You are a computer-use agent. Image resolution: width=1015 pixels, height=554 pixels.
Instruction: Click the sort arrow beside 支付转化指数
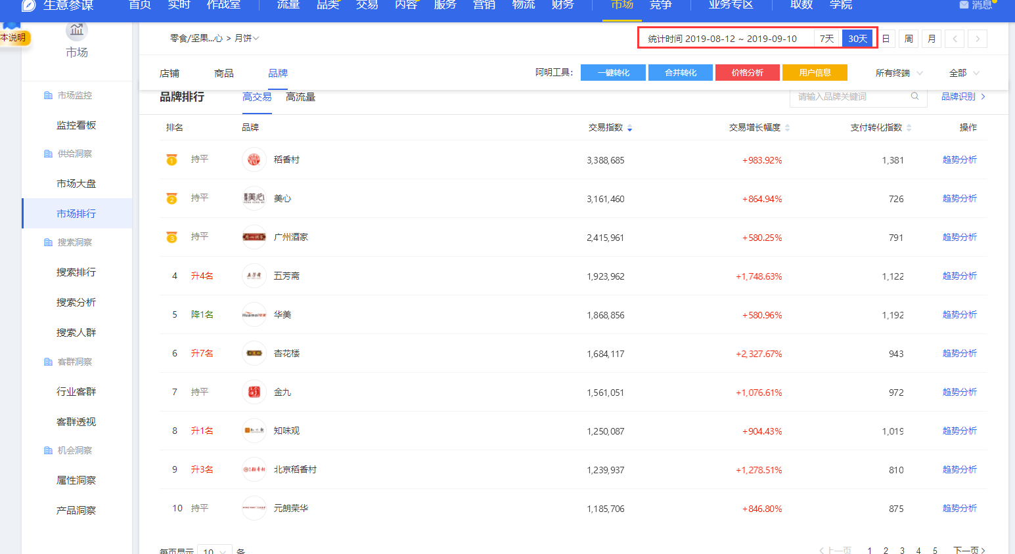[x=909, y=128]
